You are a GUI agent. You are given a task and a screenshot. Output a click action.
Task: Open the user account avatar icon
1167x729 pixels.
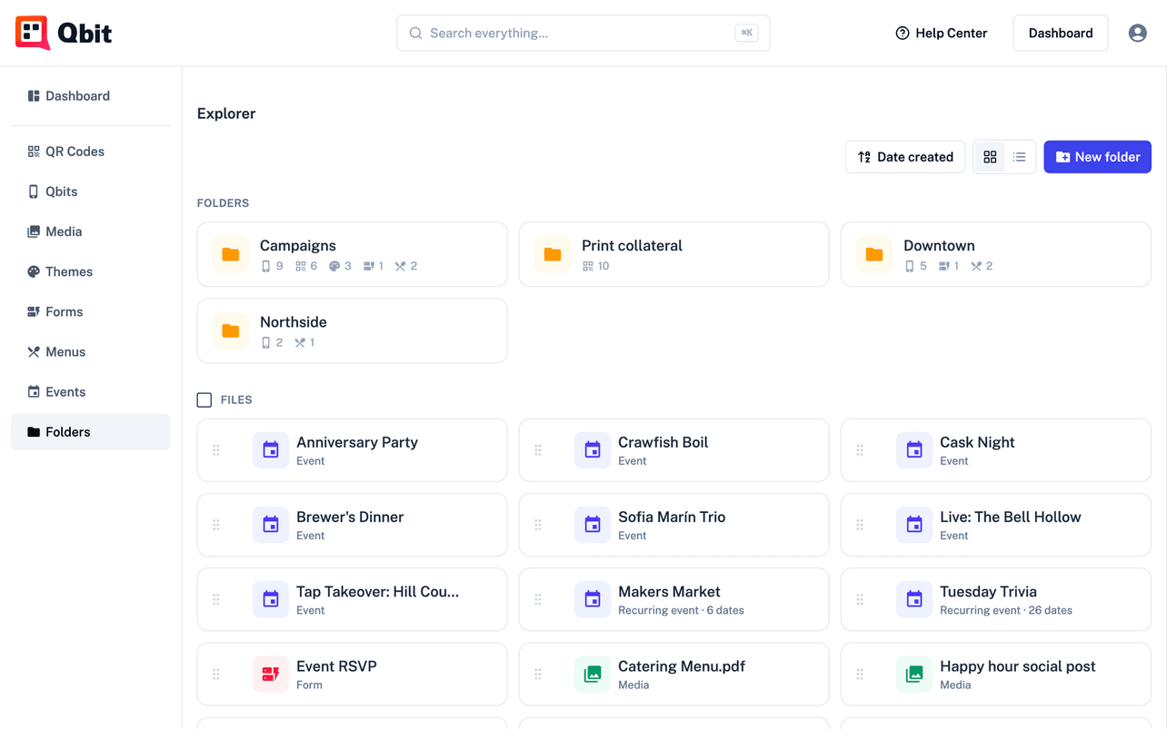1137,33
